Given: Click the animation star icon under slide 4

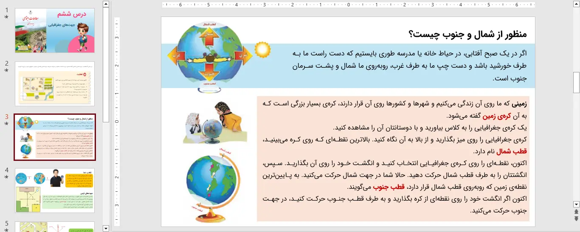Looking at the screenshot, I should 6,177.
